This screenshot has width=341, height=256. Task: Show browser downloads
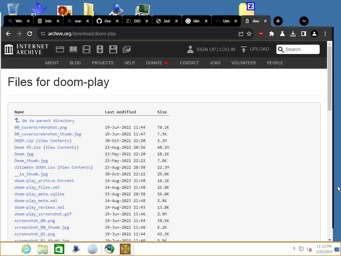pos(293,34)
